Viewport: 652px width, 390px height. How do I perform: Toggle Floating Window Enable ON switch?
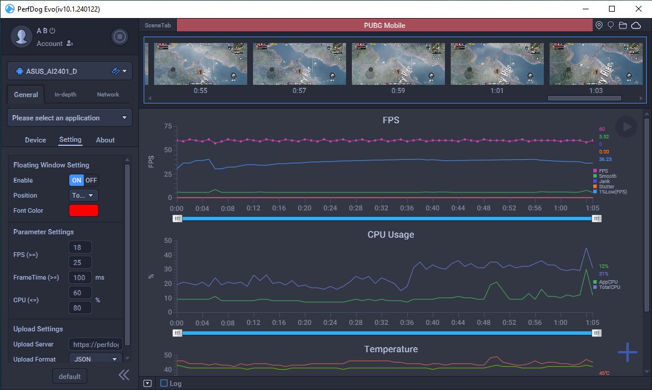tap(77, 180)
